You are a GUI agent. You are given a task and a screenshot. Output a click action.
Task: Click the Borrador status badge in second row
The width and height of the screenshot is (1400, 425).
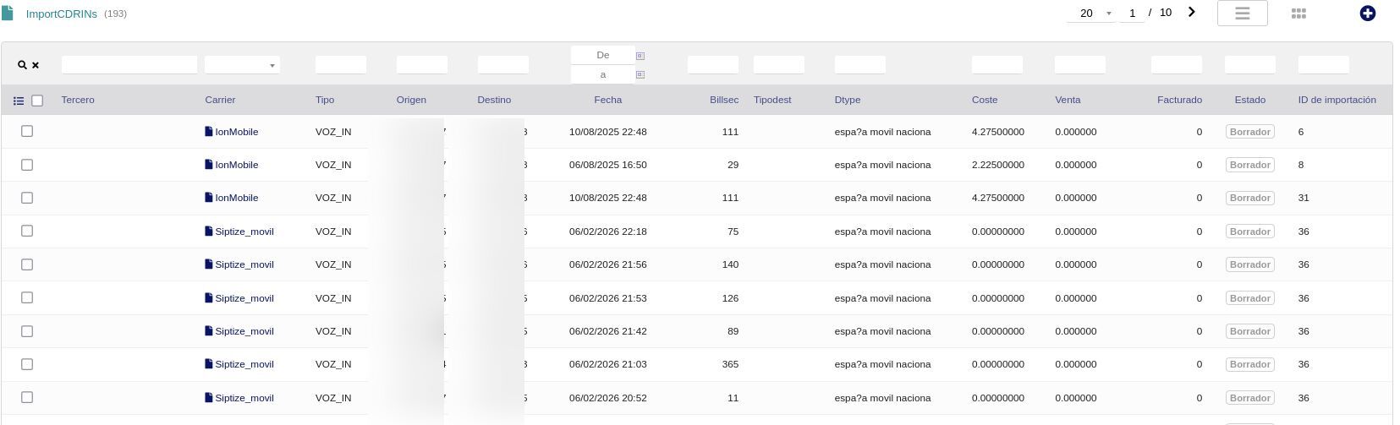click(1249, 165)
